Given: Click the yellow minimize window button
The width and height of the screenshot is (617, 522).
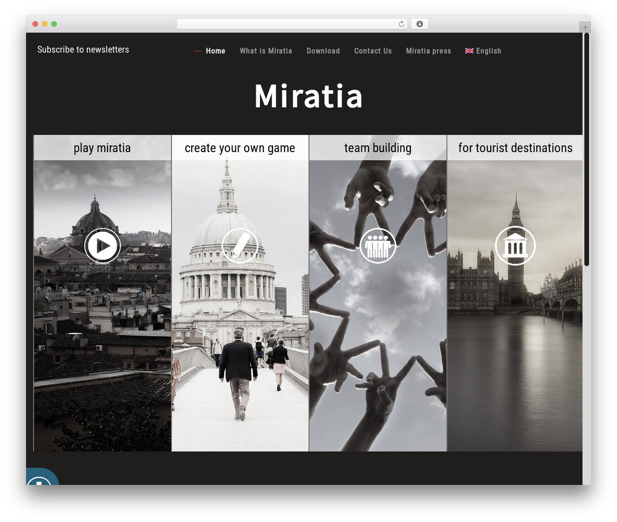Looking at the screenshot, I should click(x=45, y=24).
